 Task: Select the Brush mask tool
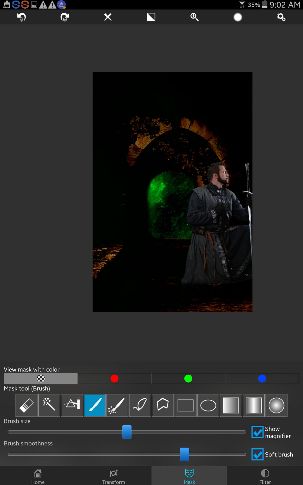[95, 405]
